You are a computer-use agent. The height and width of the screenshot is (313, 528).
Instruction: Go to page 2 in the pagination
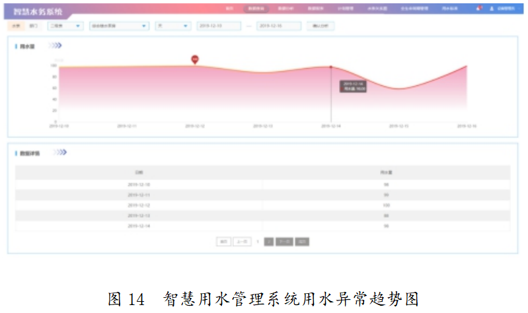coord(269,242)
